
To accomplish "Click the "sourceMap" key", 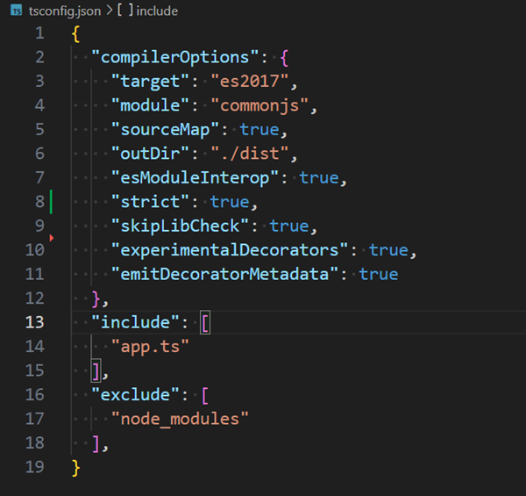I will coord(165,130).
